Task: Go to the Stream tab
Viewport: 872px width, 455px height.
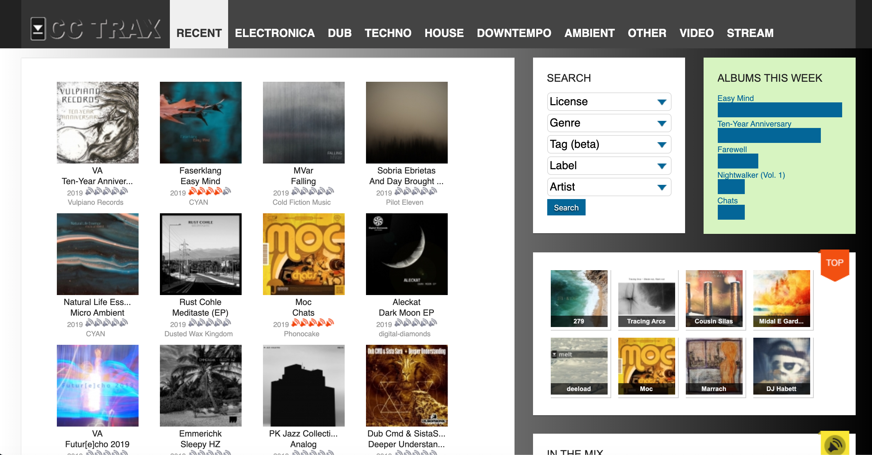Action: (750, 33)
